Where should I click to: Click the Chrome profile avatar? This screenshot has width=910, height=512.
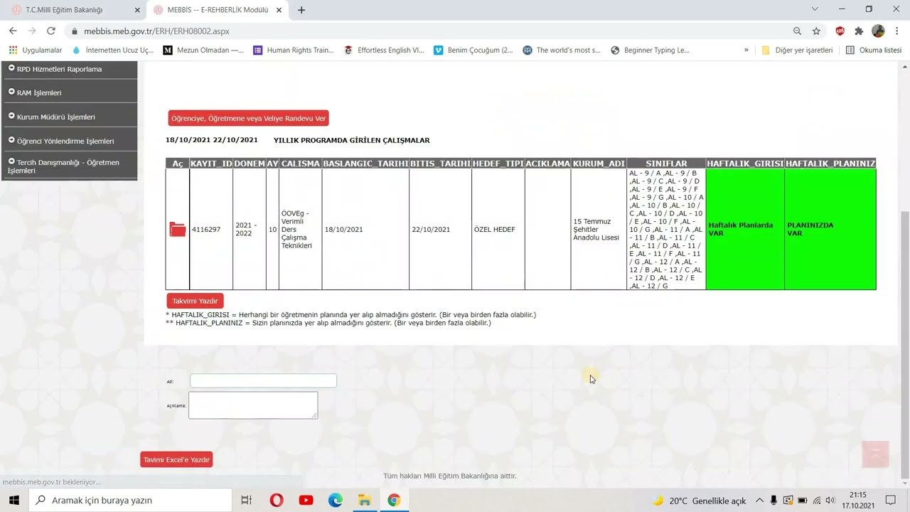(878, 31)
